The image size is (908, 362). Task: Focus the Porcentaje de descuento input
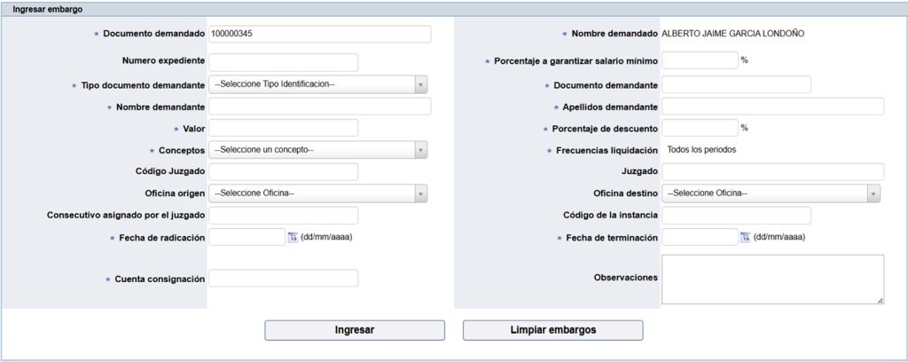(700, 128)
